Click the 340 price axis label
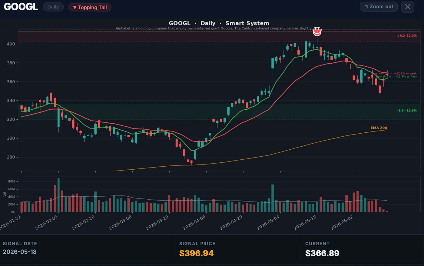This screenshot has height=266, width=424. [11, 101]
